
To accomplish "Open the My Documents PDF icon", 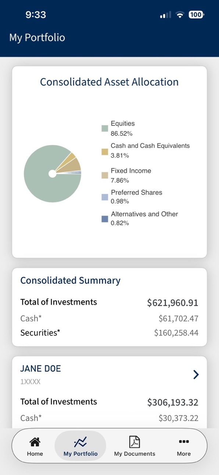I will point(134,441).
